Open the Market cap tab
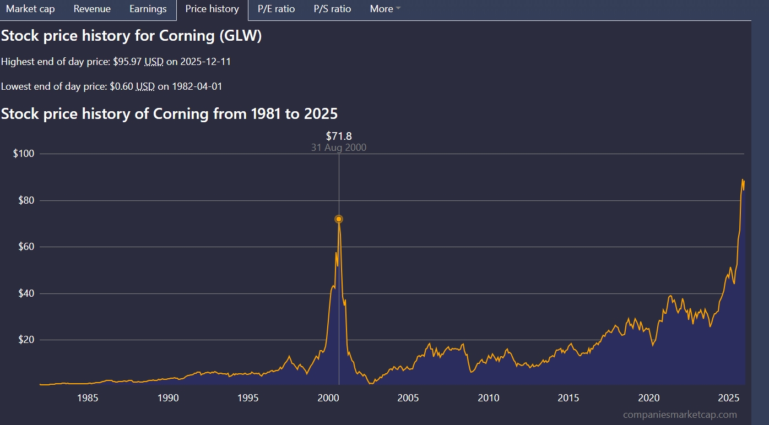Screen dimensions: 769x425 [30, 9]
